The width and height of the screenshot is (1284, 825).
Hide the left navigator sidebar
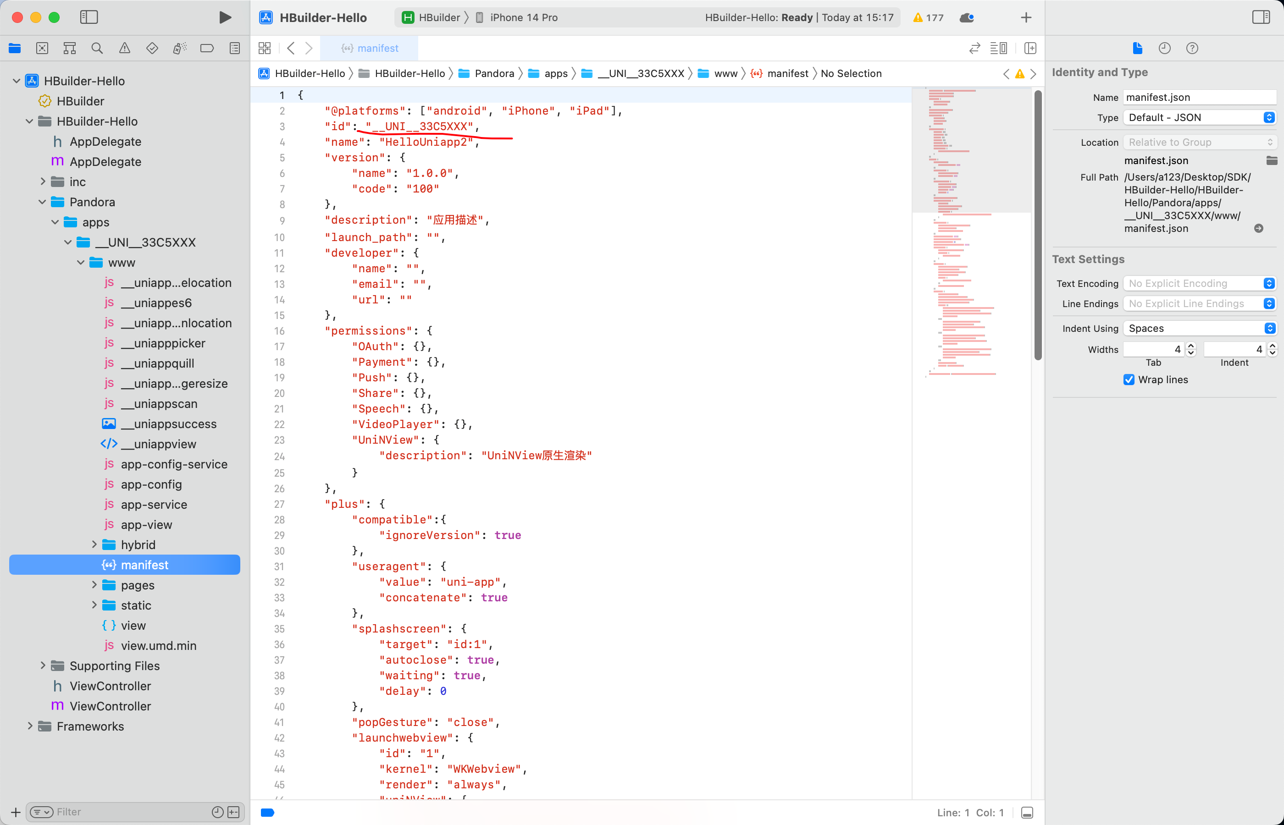(89, 18)
